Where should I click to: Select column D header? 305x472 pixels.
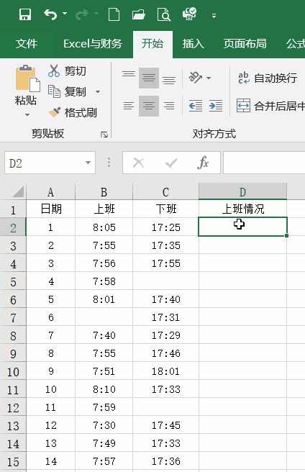(242, 191)
